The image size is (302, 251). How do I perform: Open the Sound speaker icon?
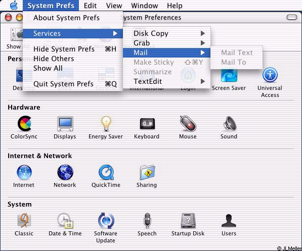pyautogui.click(x=230, y=124)
